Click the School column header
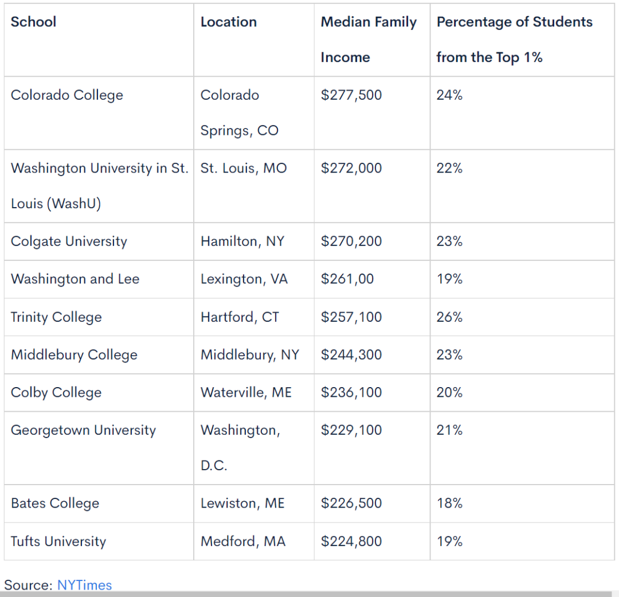The height and width of the screenshot is (597, 619). tap(33, 22)
